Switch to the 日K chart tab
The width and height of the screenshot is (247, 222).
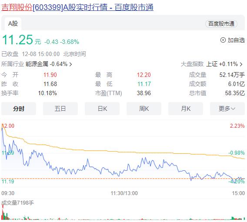(x=102, y=109)
